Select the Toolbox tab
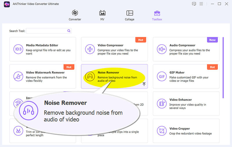Viewport: 232px width, 147px height. [x=157, y=16]
